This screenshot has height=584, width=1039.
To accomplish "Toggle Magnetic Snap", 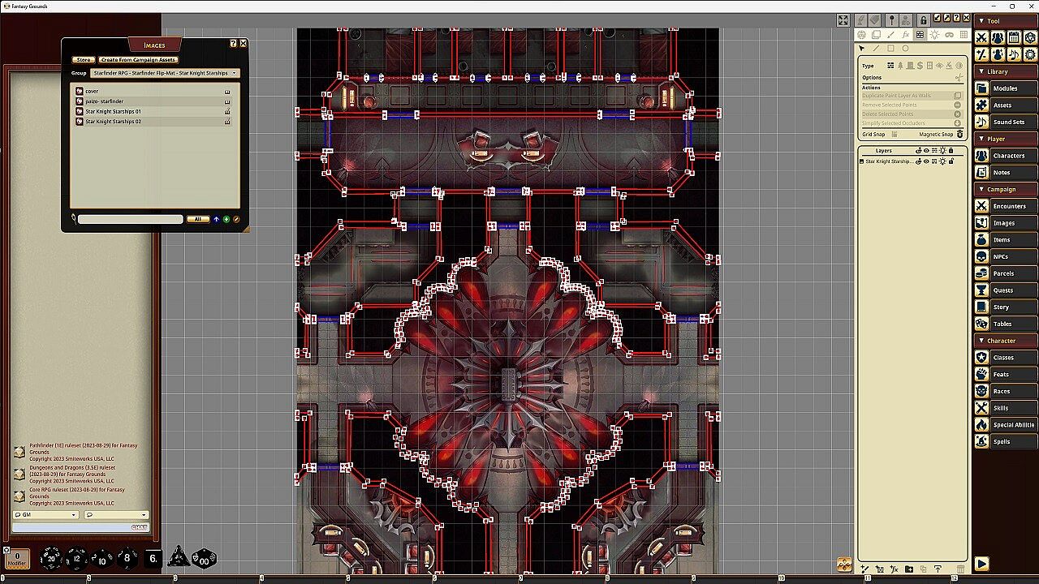I will click(959, 135).
